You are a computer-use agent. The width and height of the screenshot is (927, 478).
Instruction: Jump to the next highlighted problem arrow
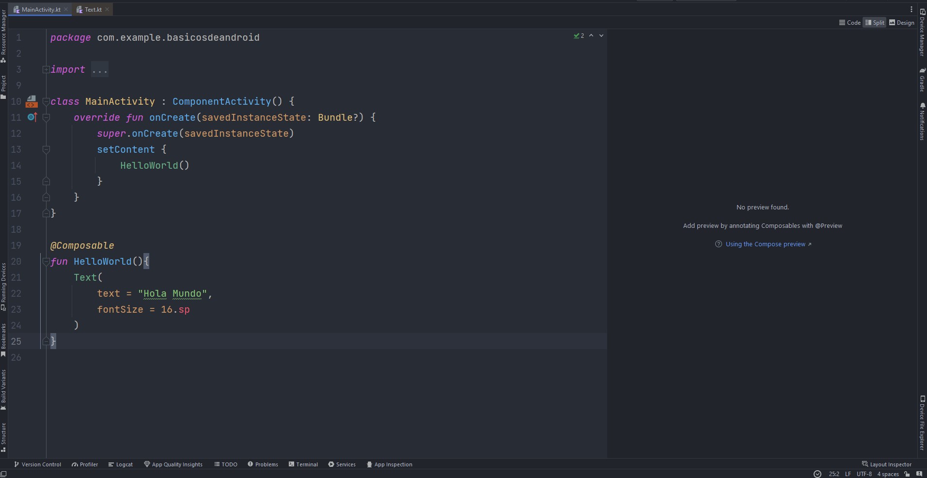[601, 35]
